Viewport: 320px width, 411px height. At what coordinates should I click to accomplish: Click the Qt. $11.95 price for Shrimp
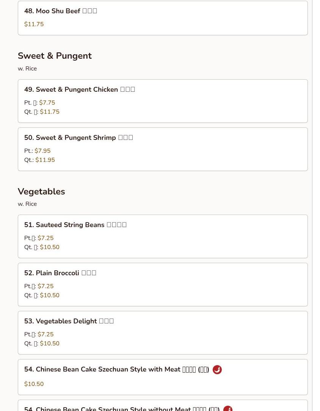[45, 160]
